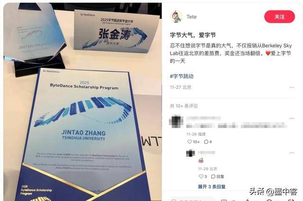Click the blurred first commenter name
303x201 pixels.
click(x=203, y=118)
